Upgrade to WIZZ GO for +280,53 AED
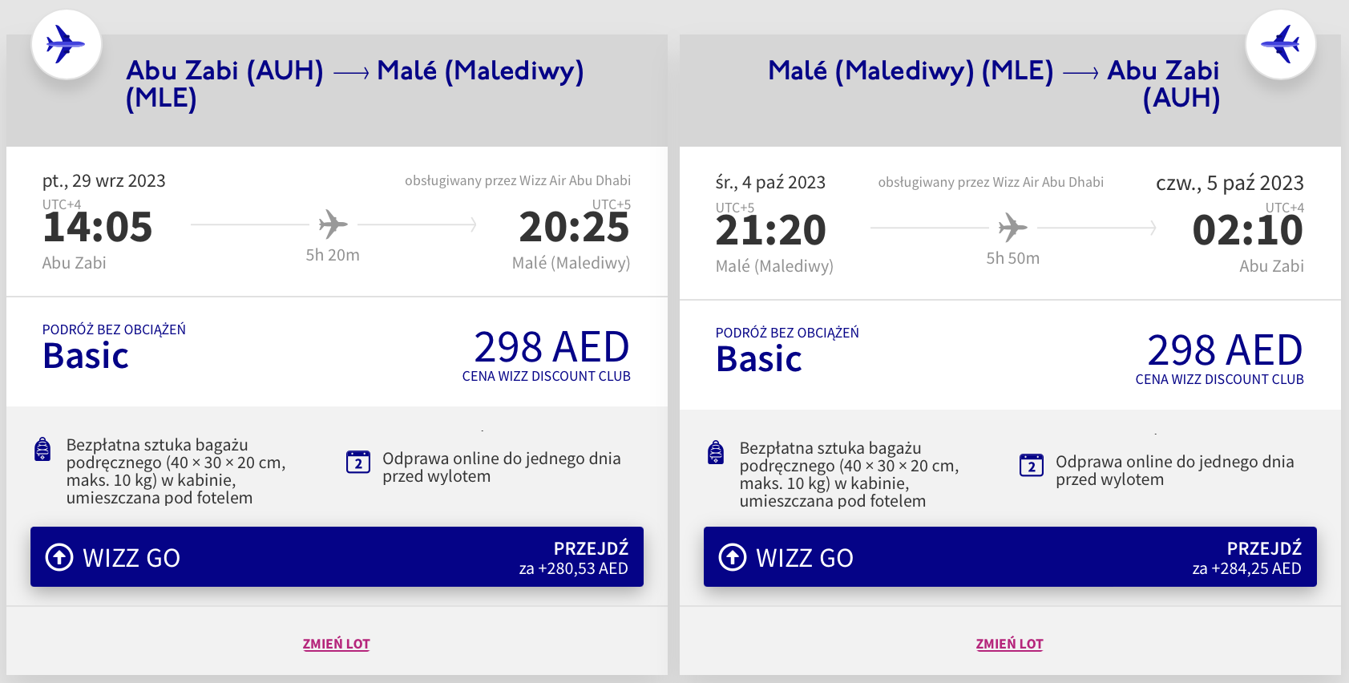The image size is (1349, 683). click(337, 556)
